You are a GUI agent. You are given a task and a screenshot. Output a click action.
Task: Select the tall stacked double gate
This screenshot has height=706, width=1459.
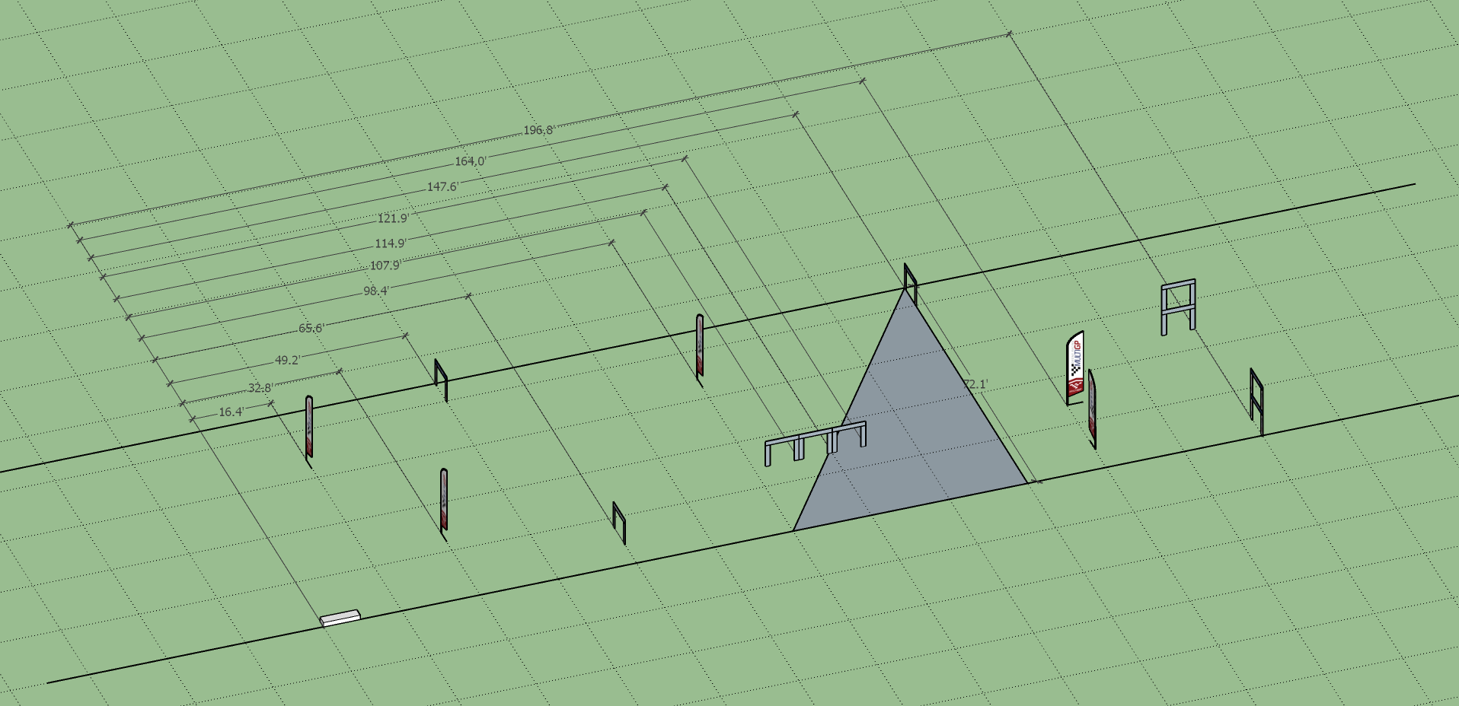point(1178,307)
